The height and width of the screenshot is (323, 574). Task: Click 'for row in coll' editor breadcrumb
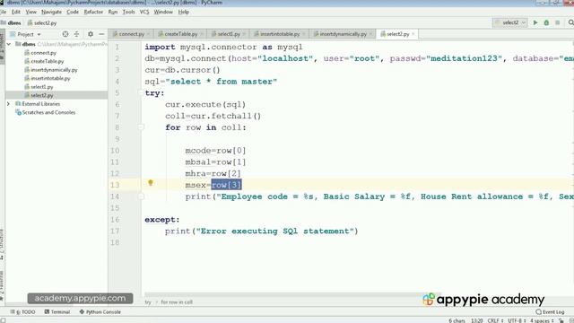(177, 302)
